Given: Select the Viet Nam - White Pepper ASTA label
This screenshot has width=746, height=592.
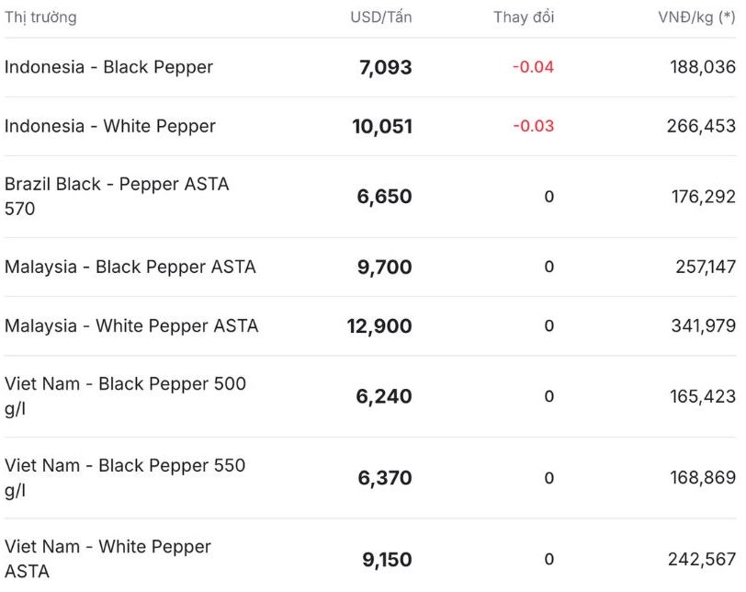Looking at the screenshot, I should coord(107,558).
